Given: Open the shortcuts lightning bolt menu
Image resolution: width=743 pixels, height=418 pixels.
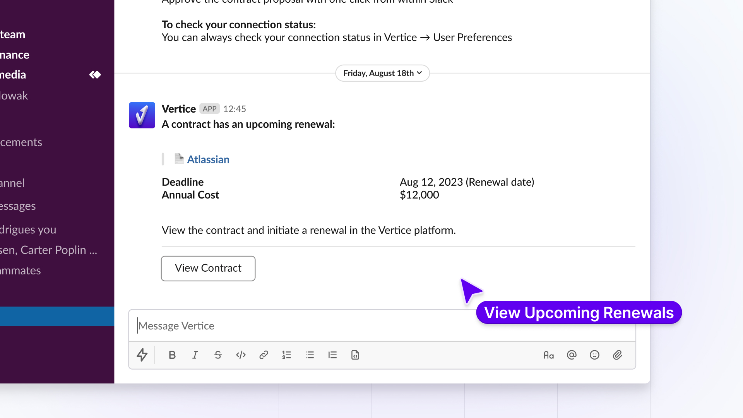Looking at the screenshot, I should click(x=142, y=355).
